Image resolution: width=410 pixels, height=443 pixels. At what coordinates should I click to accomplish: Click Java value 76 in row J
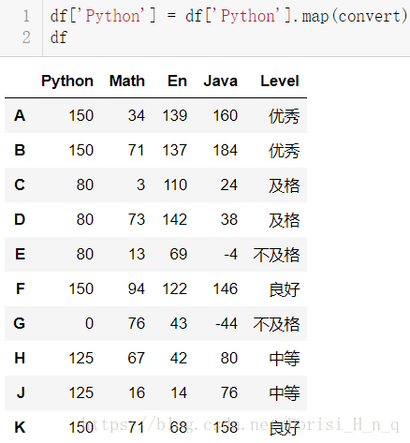(x=229, y=392)
